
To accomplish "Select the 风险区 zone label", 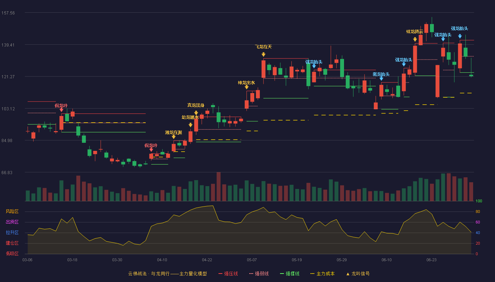I will 12,211.
